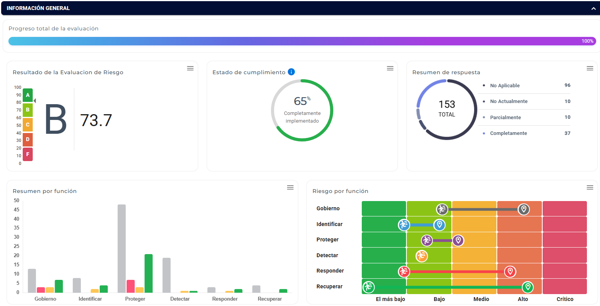Click the Recuperar runner marker icon

tap(368, 287)
